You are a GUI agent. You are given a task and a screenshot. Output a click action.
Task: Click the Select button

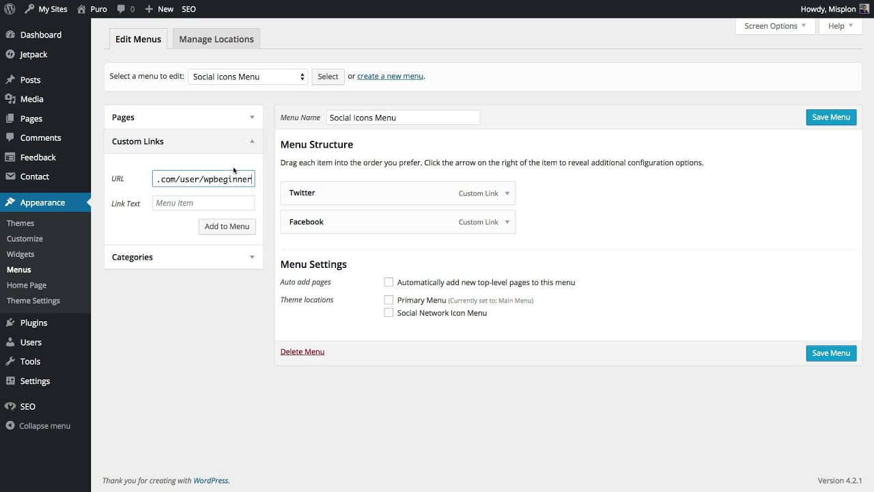coord(328,77)
